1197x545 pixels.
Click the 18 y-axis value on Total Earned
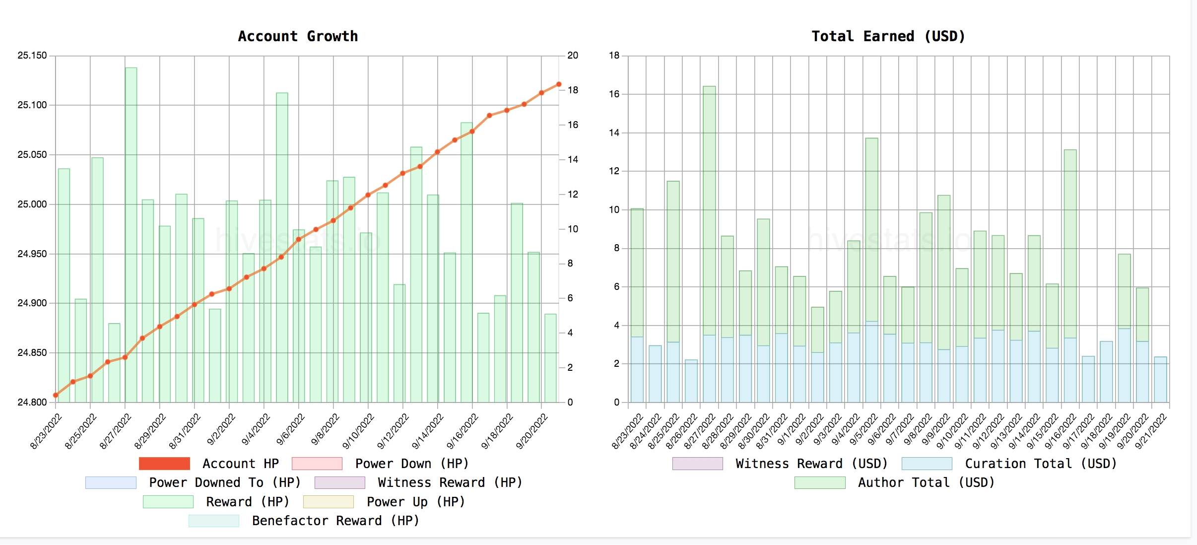614,56
